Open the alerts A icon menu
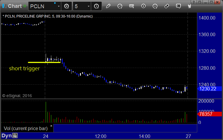223x140 pixels. (x=155, y=6)
